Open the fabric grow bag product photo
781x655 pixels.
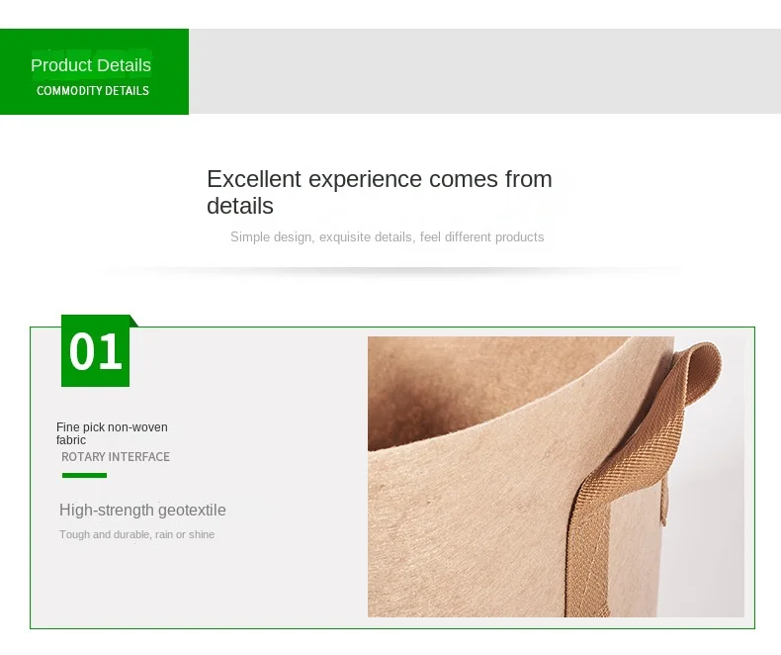(556, 477)
